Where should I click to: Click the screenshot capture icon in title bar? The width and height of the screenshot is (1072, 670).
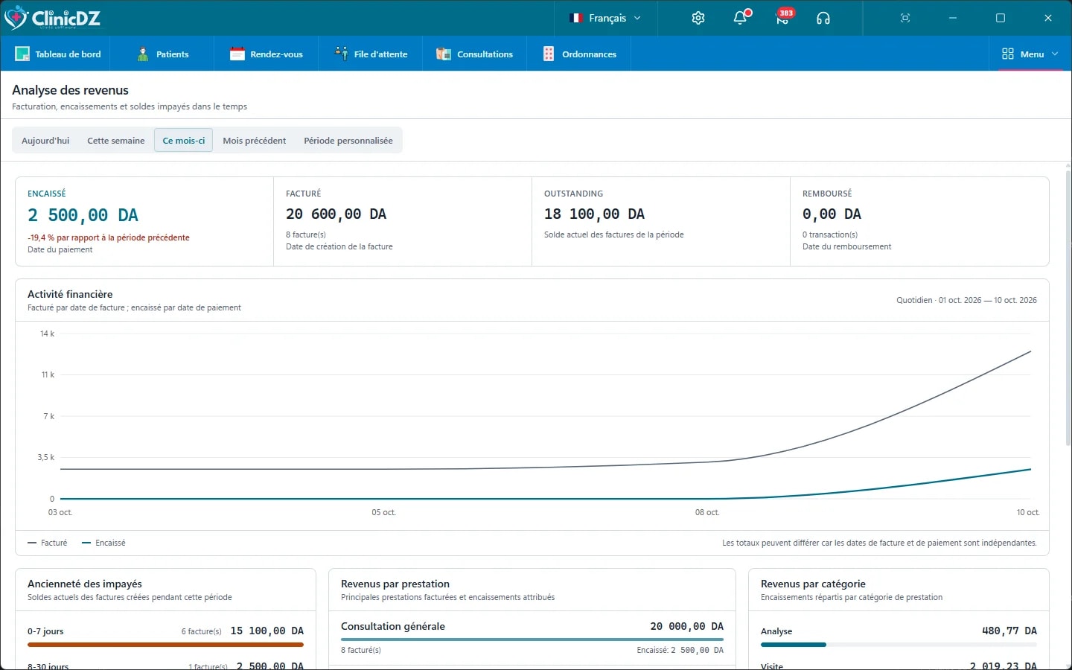click(905, 18)
